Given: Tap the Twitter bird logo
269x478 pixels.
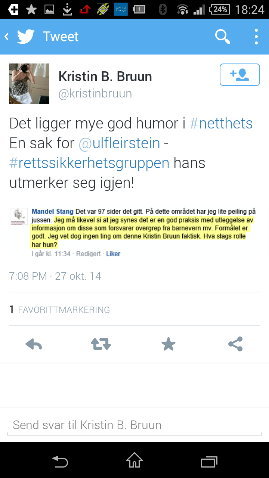Looking at the screenshot, I should point(25,37).
